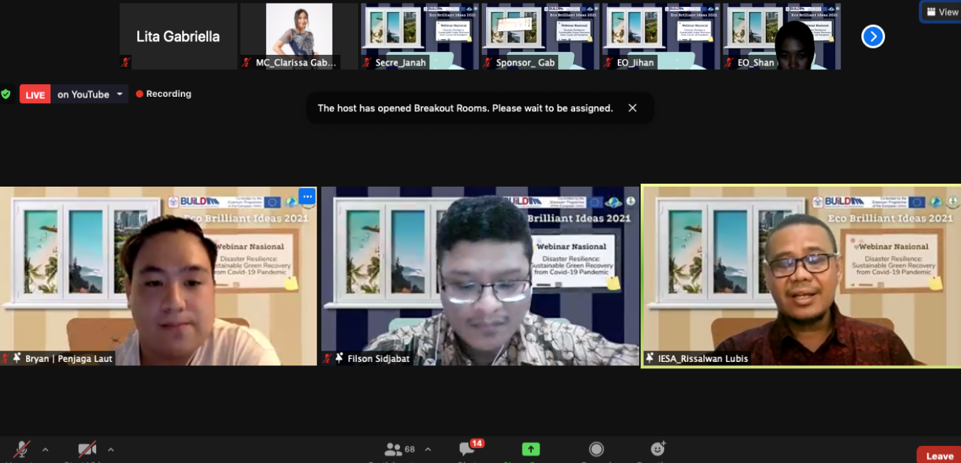Image resolution: width=961 pixels, height=463 pixels.
Task: Expand audio options arrow beside microphone
Action: (46, 449)
